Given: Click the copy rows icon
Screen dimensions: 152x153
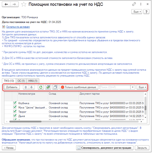Looking at the screenshot, I should [x=55, y=87].
